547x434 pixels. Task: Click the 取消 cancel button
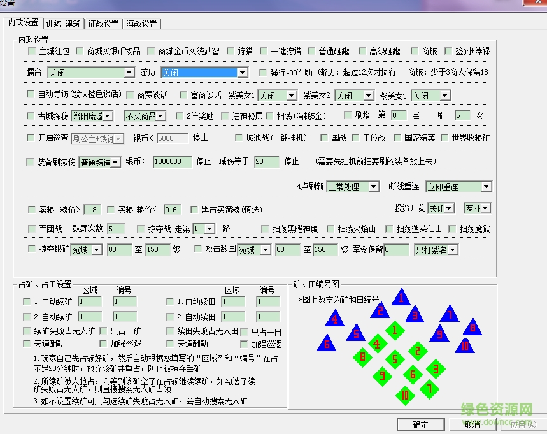(x=471, y=424)
